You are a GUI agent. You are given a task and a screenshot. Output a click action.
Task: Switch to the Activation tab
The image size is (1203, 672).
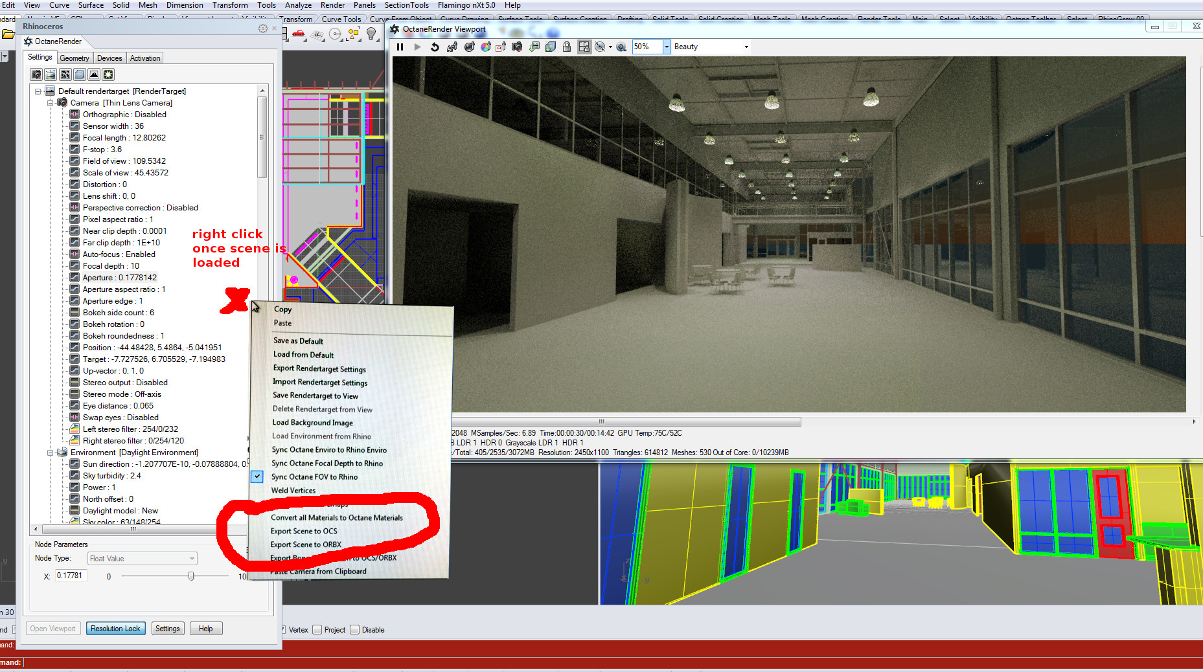coord(145,58)
